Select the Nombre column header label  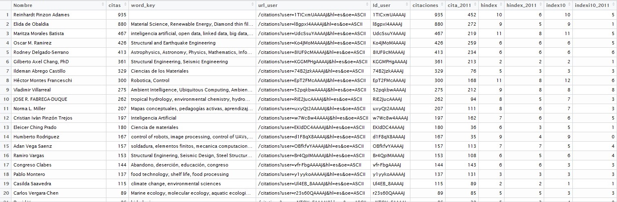(x=23, y=5)
